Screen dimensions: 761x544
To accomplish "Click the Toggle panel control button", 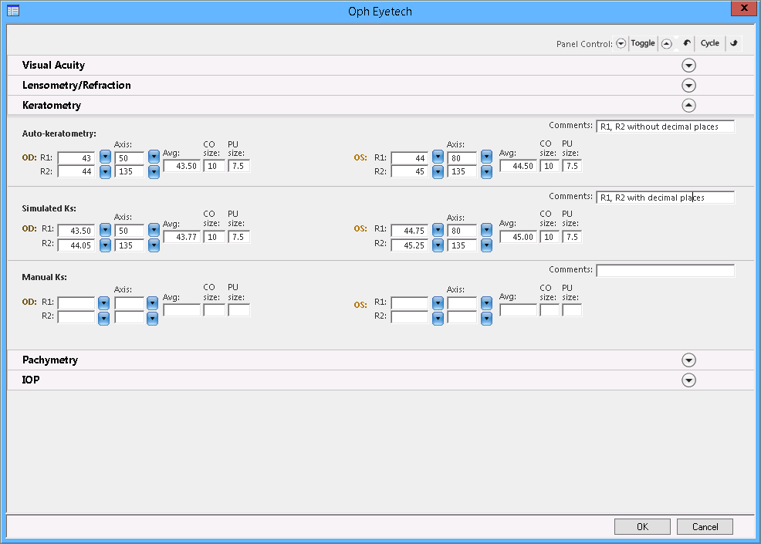I will pos(643,43).
